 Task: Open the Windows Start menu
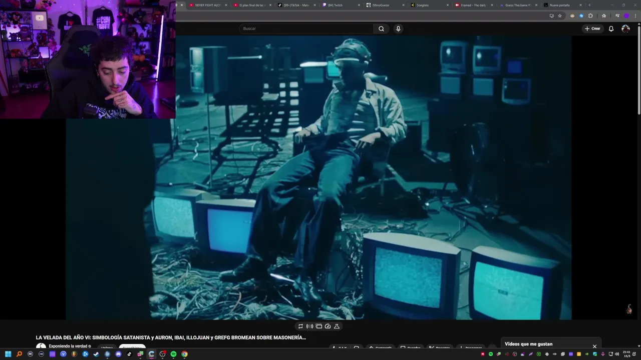(x=8, y=354)
